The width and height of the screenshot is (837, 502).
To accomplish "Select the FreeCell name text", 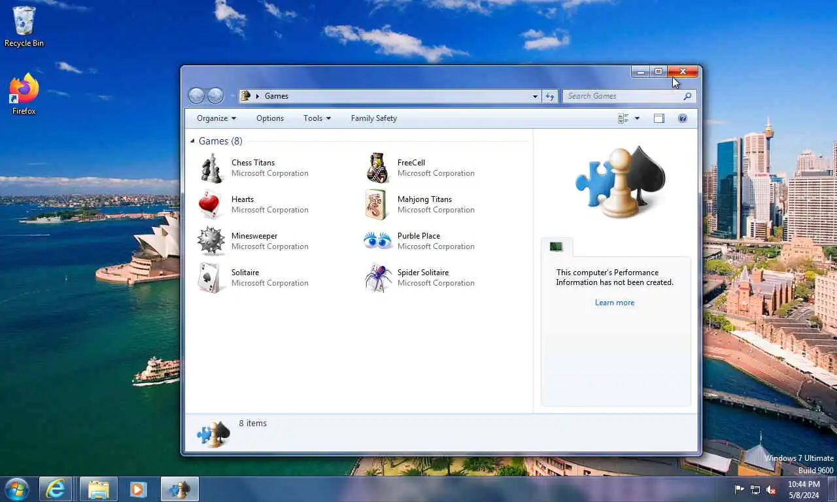I will coord(411,163).
